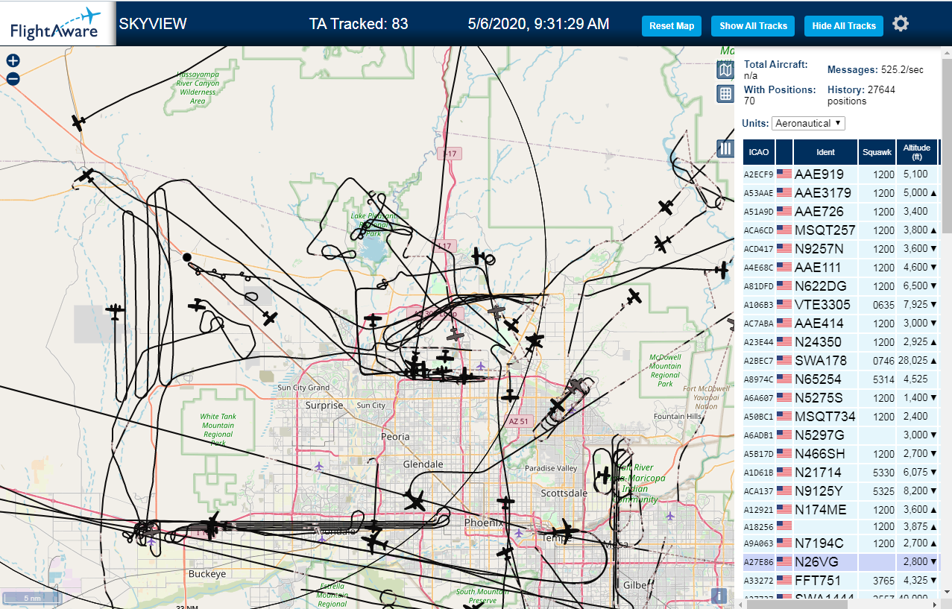The image size is (952, 609).
Task: Select the N466SH aircraft row
Action: coord(840,453)
